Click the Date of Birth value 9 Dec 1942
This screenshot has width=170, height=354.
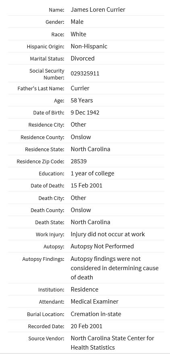coord(85,112)
